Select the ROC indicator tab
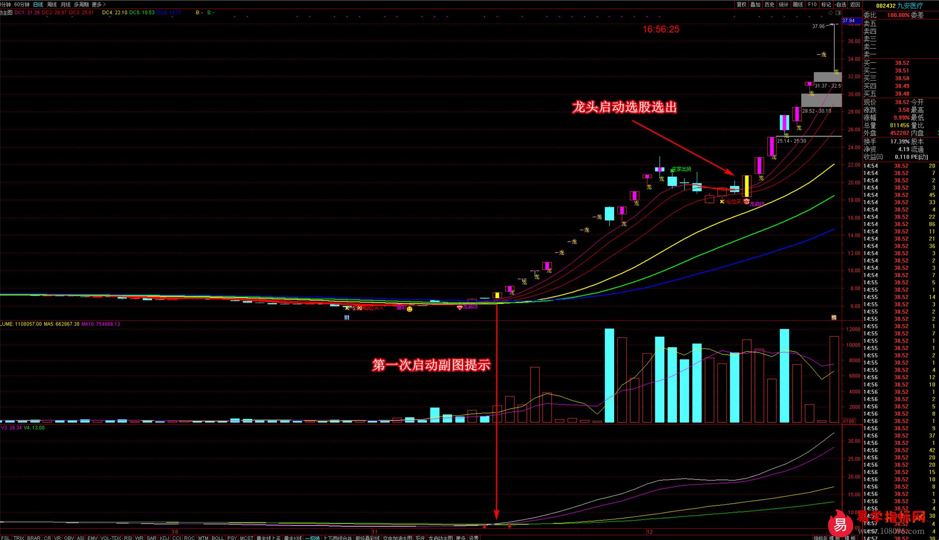Image resolution: width=939 pixels, height=540 pixels. pyautogui.click(x=189, y=538)
